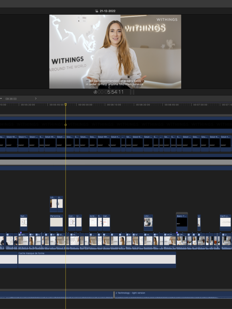The width and height of the screenshot is (232, 309).
Task: Select the Nut... connected clip
Action: click(24, 222)
